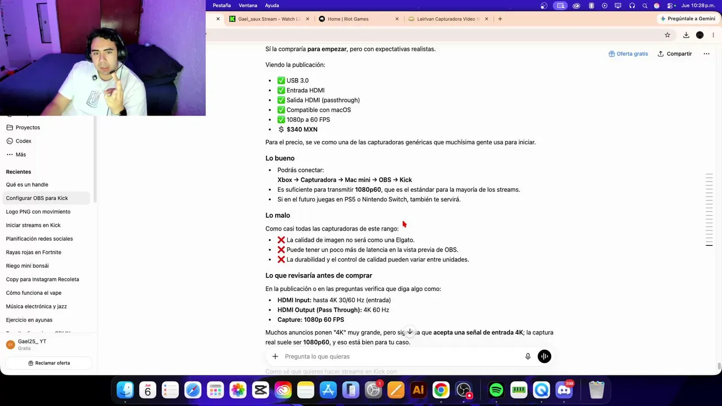Open the chat 'Qué es un handle'
722x406 pixels.
[47, 184]
